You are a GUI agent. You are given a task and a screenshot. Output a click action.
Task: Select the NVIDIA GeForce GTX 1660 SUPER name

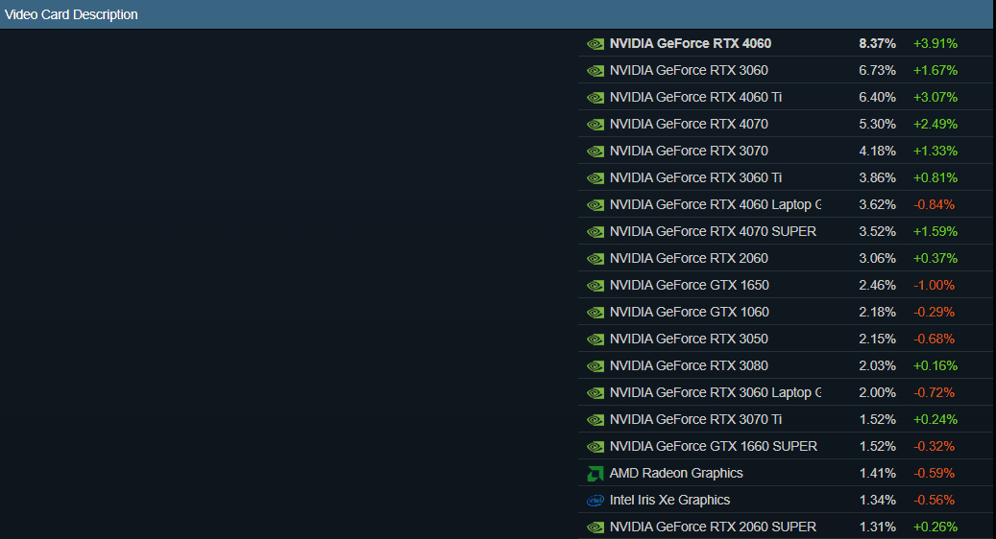(714, 446)
